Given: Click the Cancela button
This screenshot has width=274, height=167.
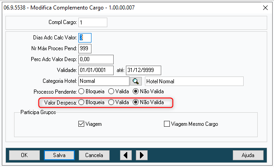Looking at the screenshot, I should click(x=94, y=155).
